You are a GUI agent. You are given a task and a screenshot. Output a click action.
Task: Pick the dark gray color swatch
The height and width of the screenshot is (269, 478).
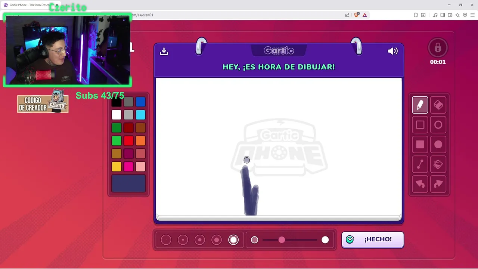pos(128,102)
